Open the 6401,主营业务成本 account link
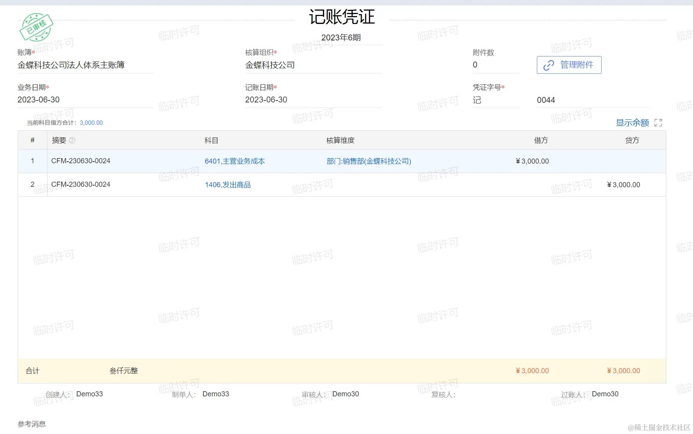The width and height of the screenshot is (693, 434). [x=235, y=161]
